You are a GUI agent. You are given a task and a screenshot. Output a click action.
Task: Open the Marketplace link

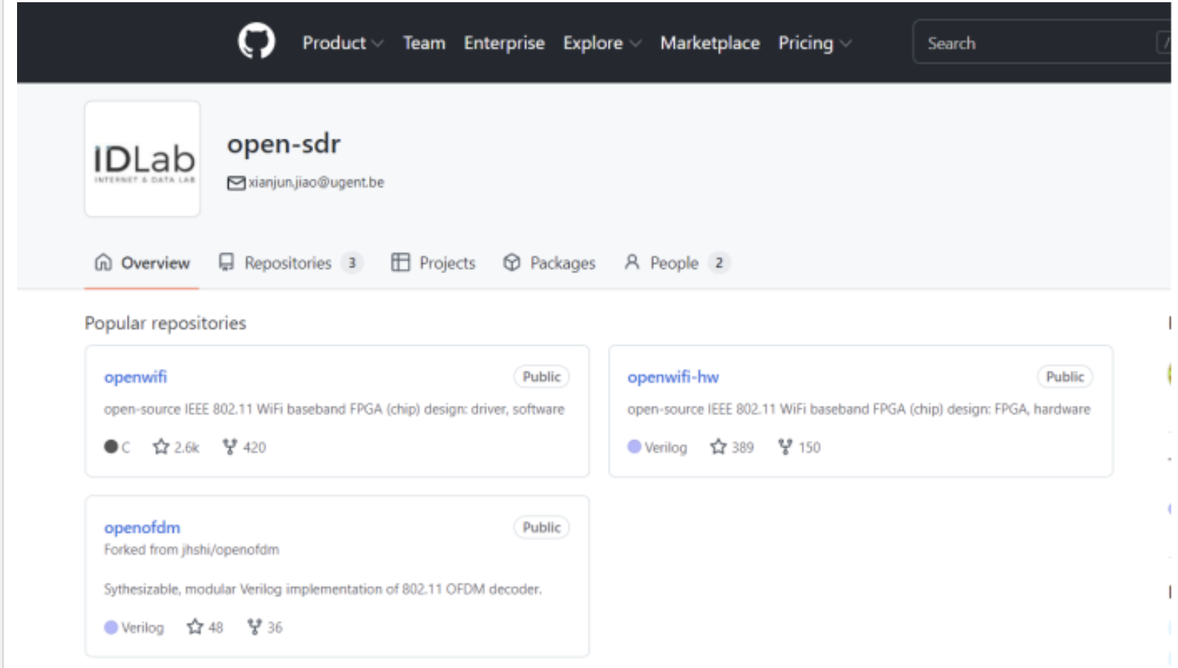710,43
